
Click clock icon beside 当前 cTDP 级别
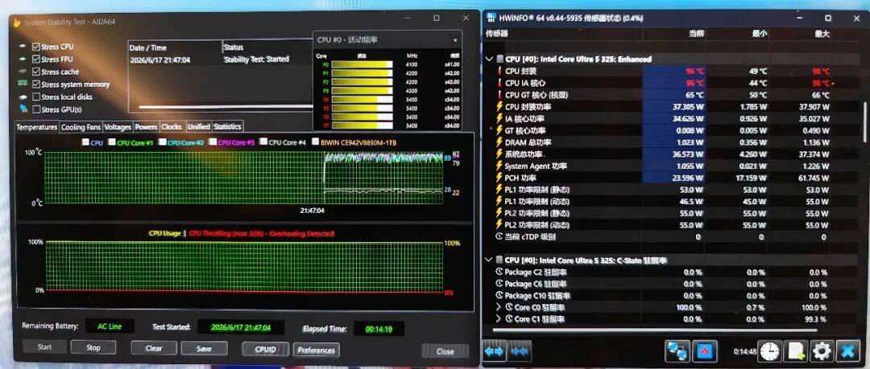[499, 236]
